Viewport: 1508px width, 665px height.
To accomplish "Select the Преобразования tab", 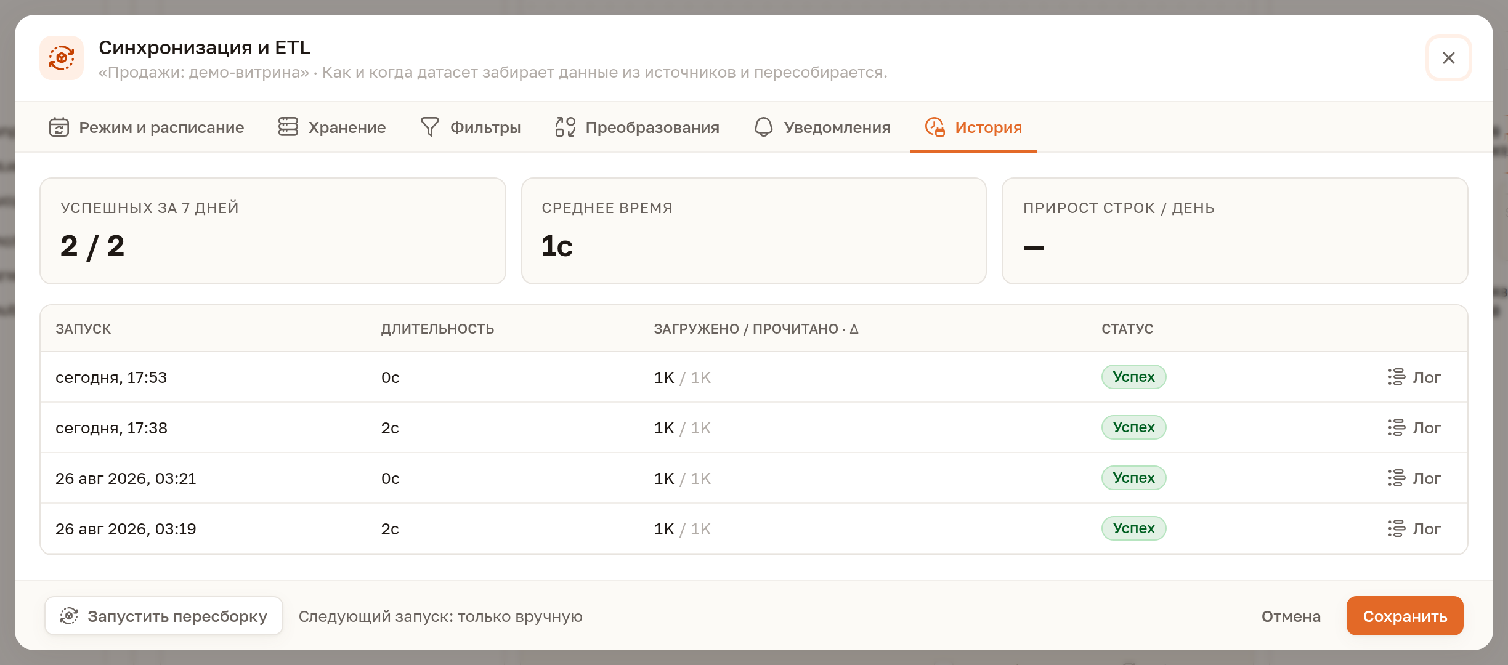I will [x=638, y=127].
